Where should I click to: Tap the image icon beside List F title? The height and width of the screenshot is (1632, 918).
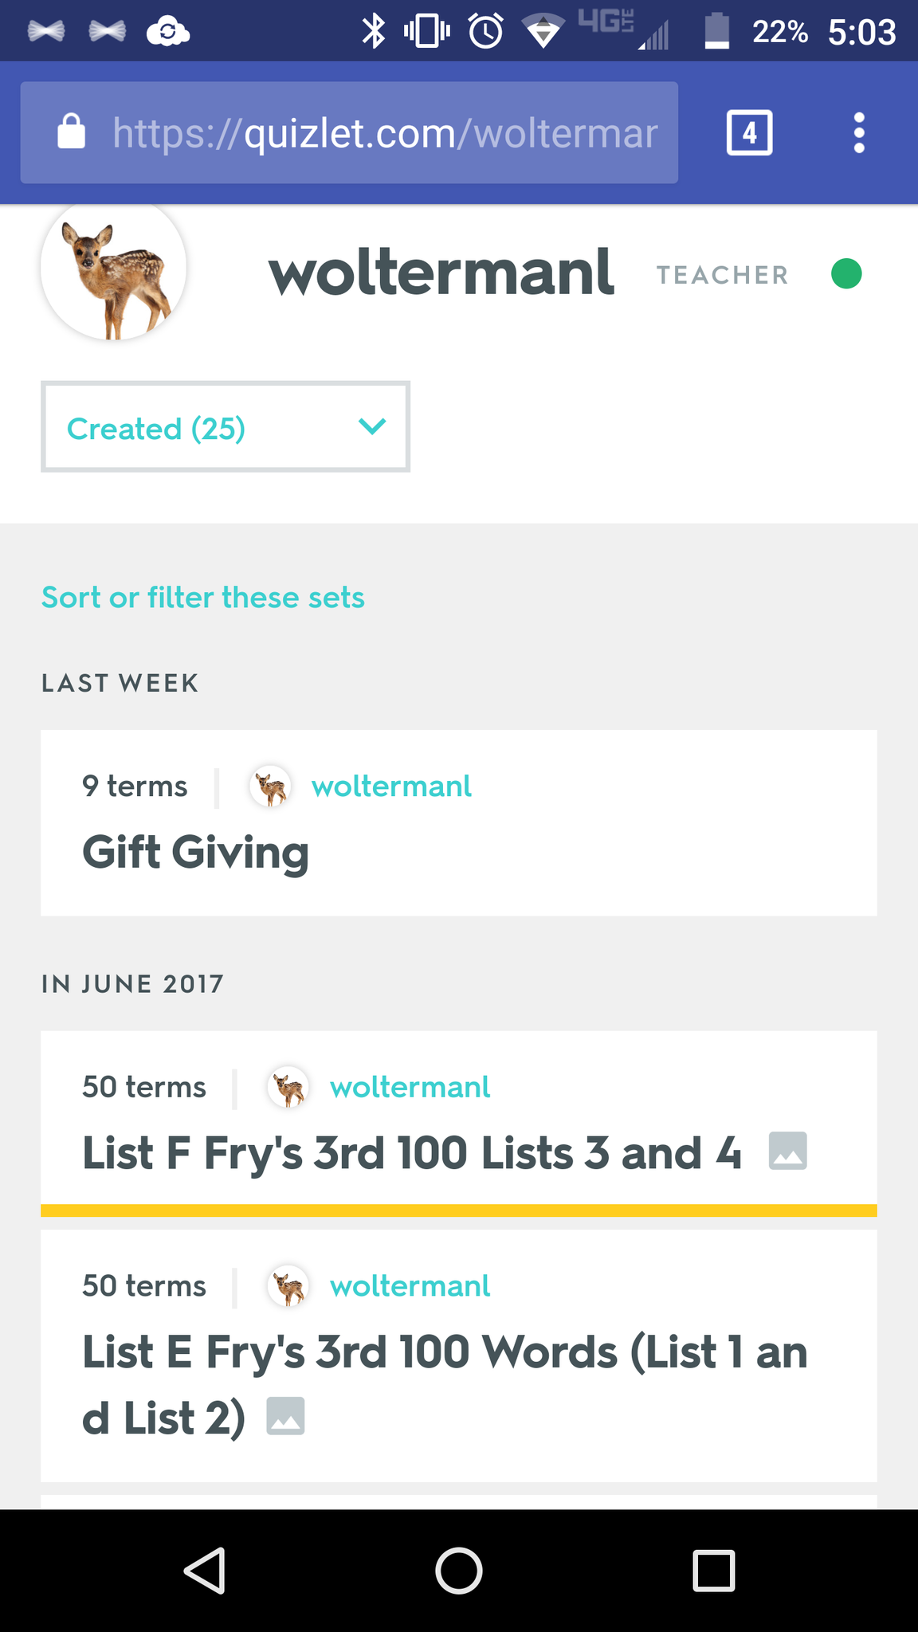787,1151
